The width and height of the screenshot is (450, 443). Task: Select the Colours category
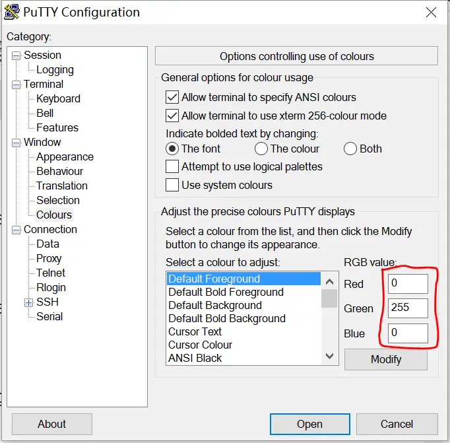(x=54, y=215)
